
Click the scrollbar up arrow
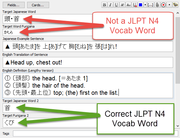coord(178,13)
